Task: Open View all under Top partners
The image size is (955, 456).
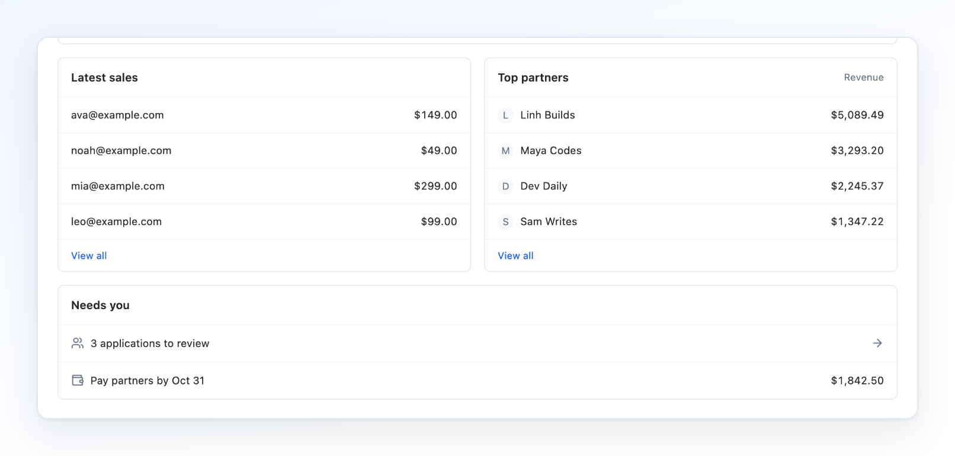Action: coord(515,256)
